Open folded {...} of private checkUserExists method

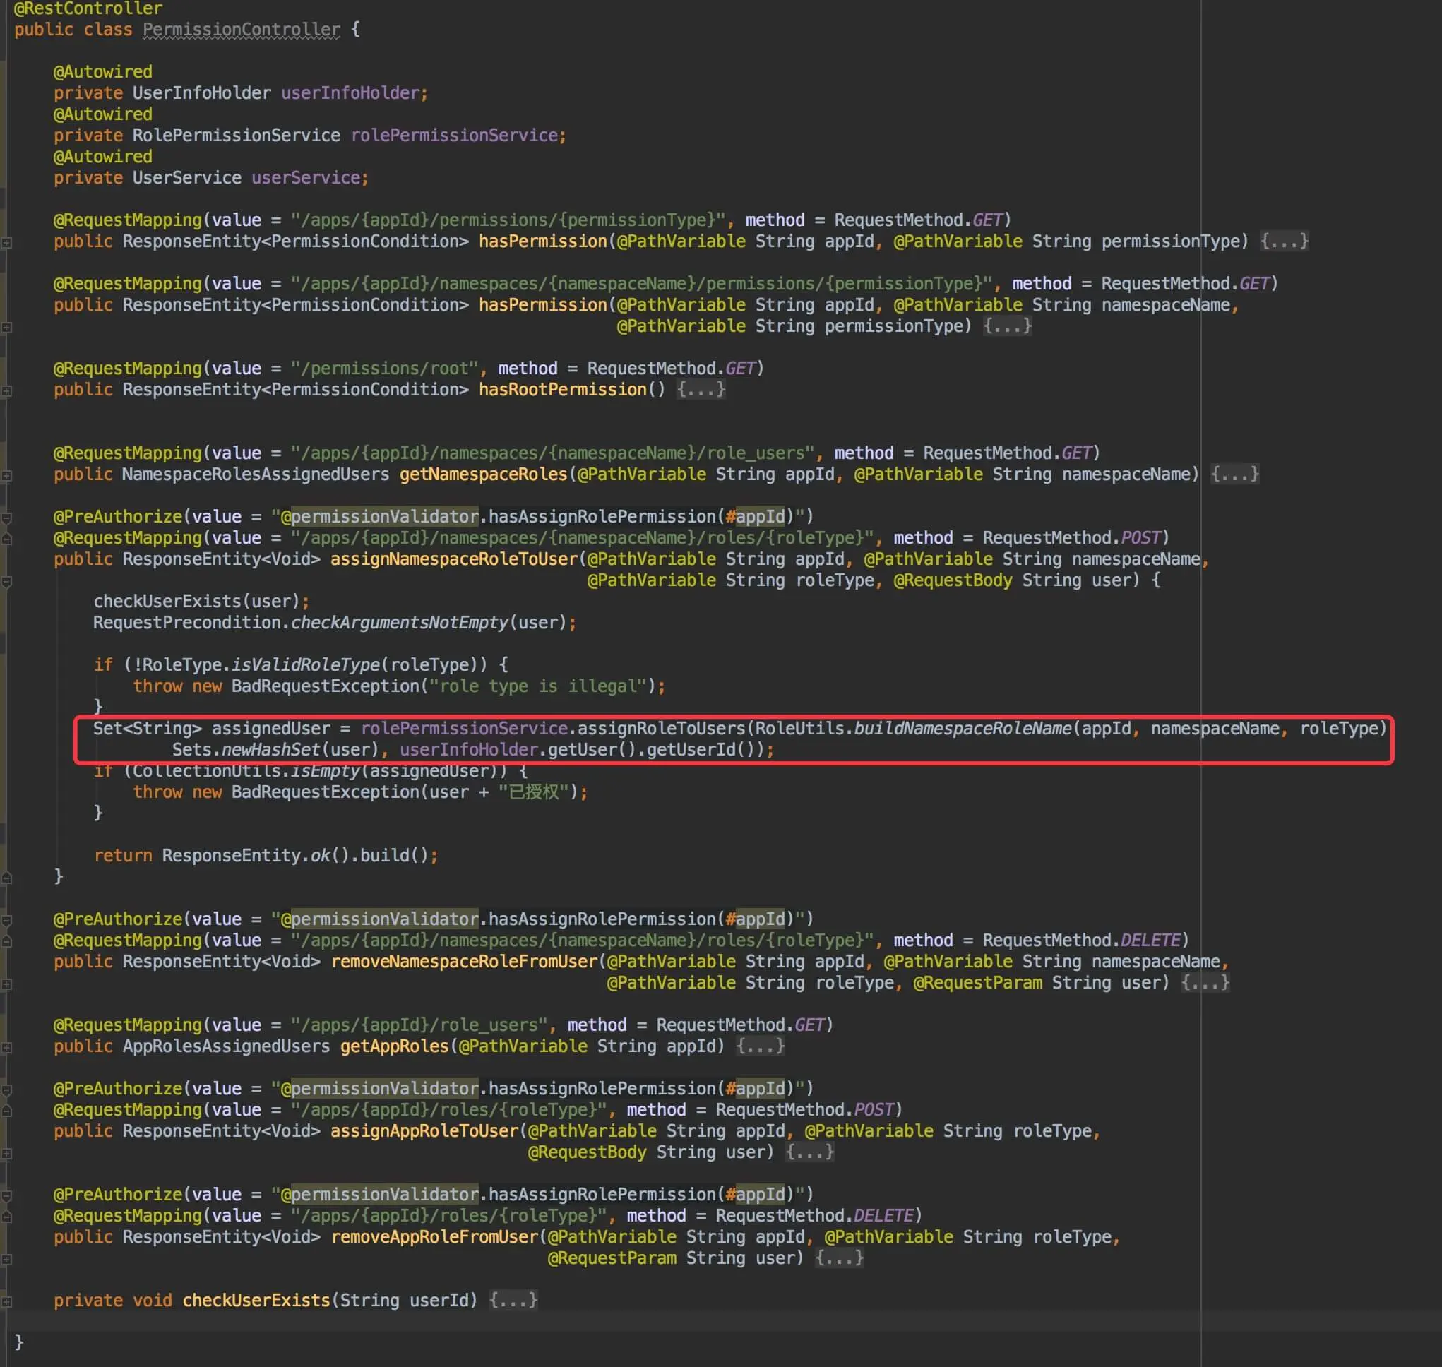513,1301
